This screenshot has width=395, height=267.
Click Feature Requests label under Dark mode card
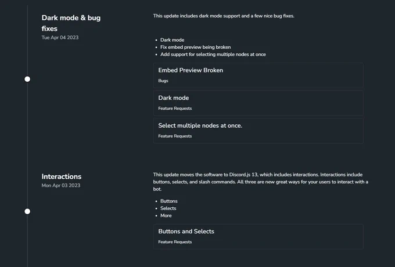pos(175,109)
